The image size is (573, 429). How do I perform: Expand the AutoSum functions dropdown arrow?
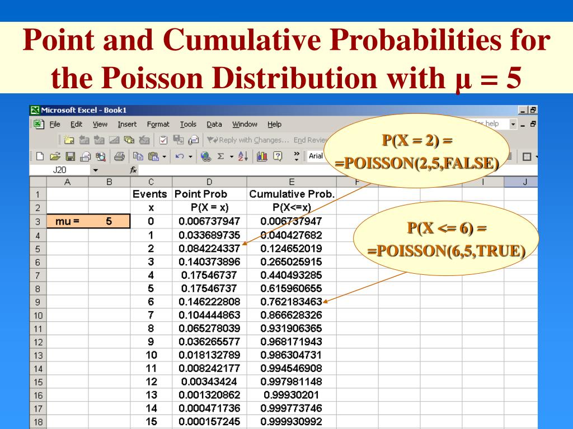click(232, 157)
